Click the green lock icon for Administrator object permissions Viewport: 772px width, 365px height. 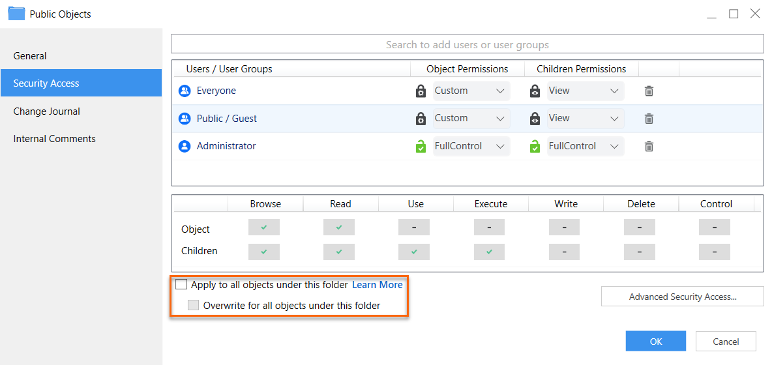pyautogui.click(x=421, y=147)
